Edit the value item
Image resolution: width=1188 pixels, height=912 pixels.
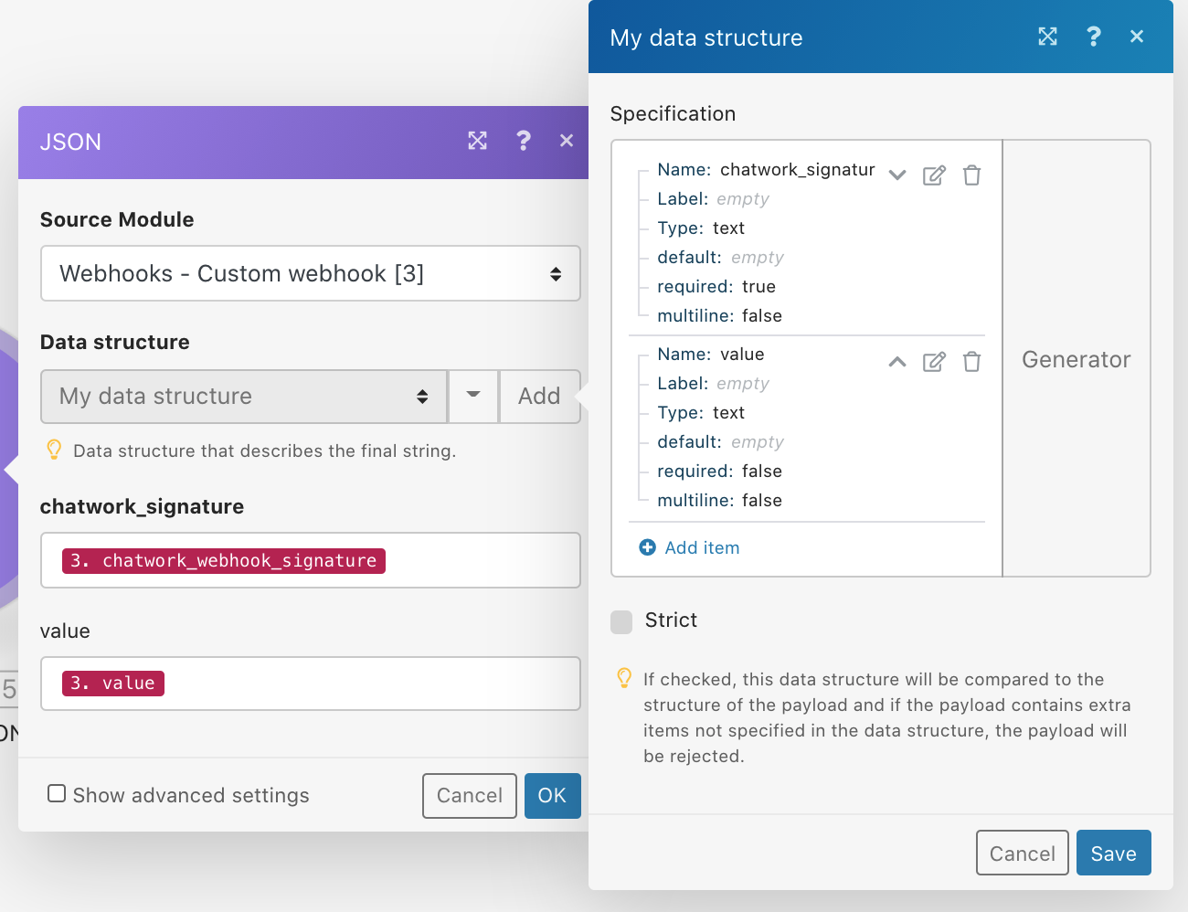coord(934,362)
